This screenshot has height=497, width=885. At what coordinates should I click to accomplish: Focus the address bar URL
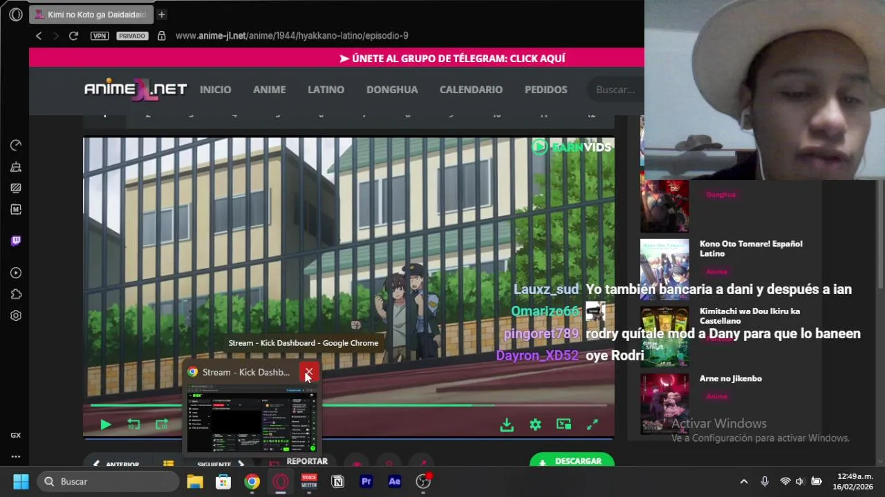(x=292, y=36)
